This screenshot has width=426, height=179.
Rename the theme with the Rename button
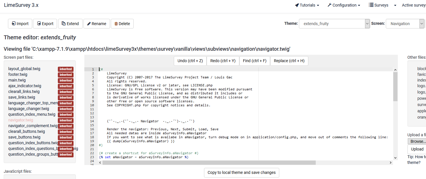[97, 24]
